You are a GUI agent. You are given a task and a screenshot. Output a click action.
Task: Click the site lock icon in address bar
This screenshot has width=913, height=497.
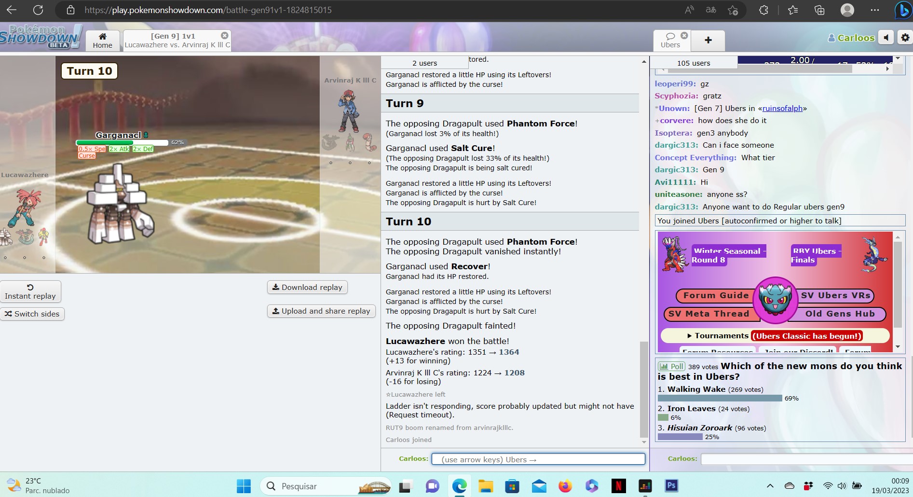pyautogui.click(x=70, y=10)
